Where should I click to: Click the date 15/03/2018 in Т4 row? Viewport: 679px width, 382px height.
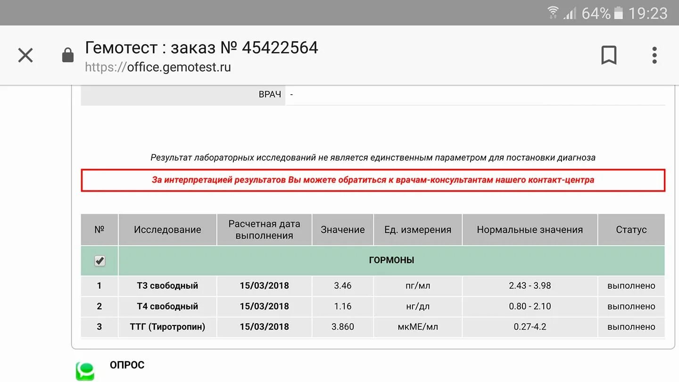264,307
